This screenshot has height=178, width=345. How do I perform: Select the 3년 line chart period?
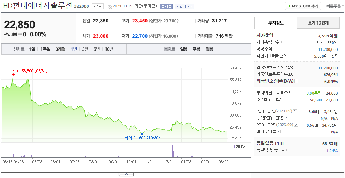85,49
